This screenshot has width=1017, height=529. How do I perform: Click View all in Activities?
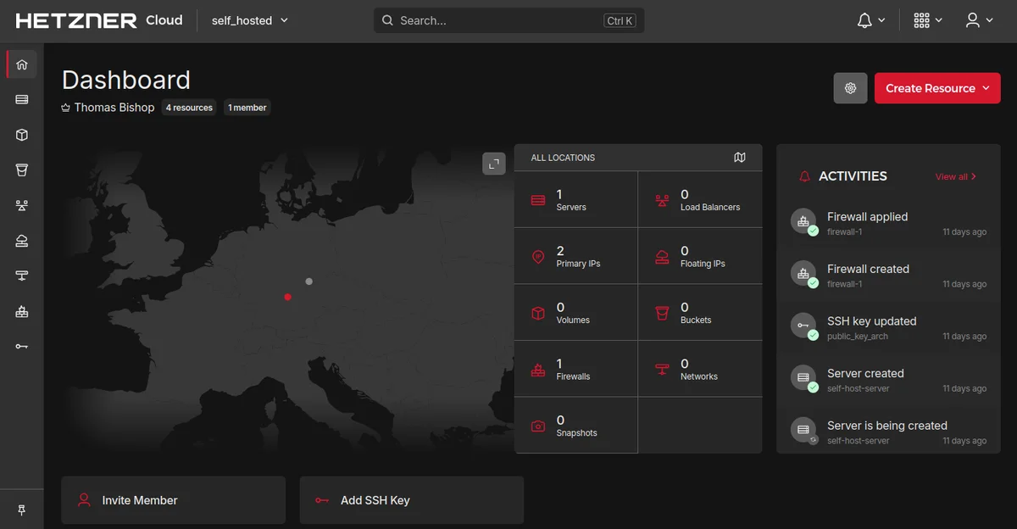tap(955, 176)
